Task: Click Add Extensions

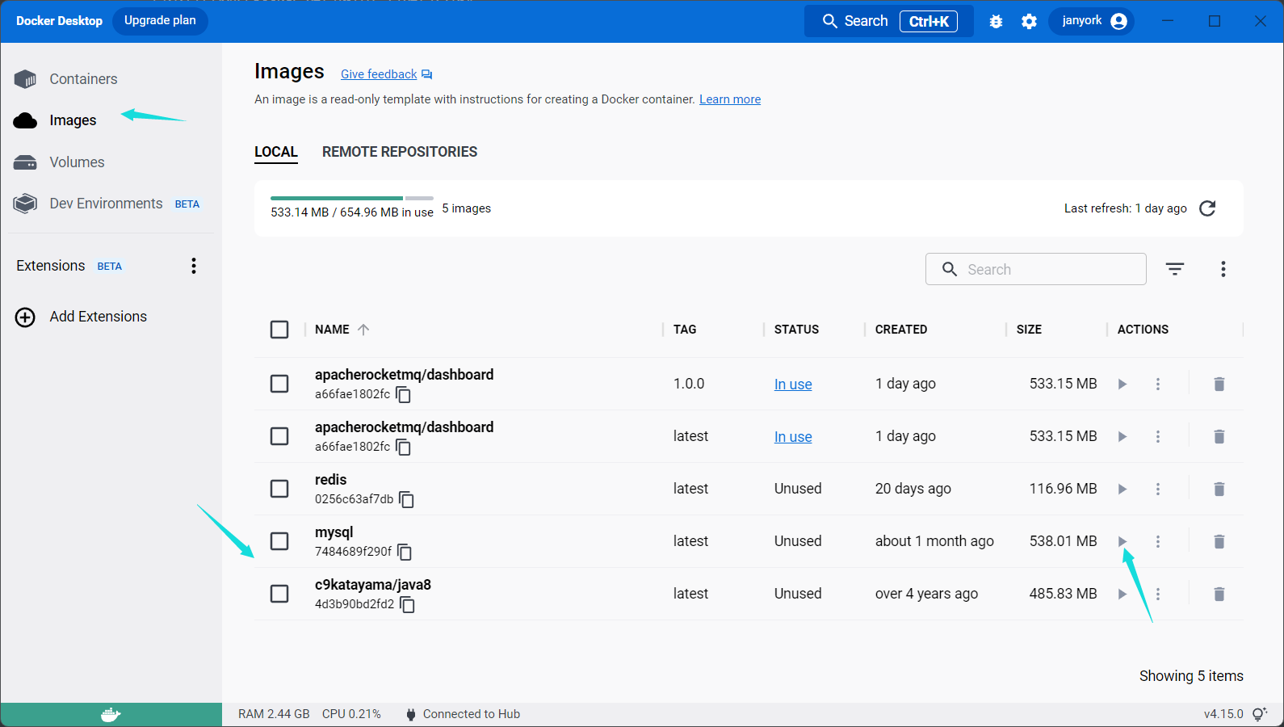Action: [82, 317]
